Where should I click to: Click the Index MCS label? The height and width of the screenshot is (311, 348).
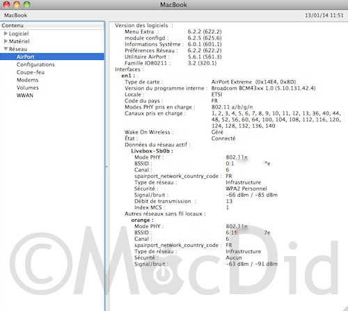click(x=150, y=207)
